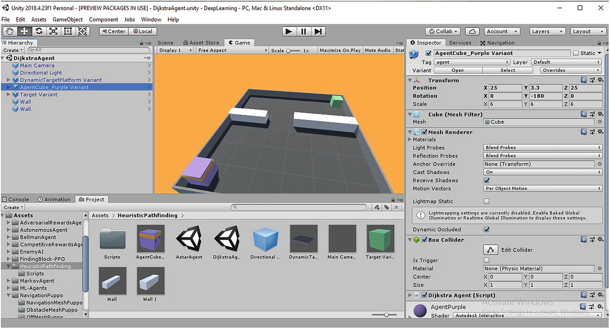The image size is (610, 329).
Task: Open the GameObject menu
Action: click(x=68, y=19)
